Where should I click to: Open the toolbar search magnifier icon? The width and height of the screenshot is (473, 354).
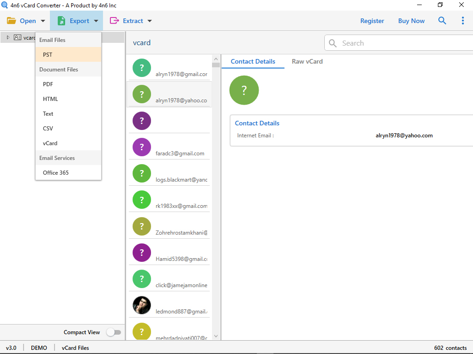pyautogui.click(x=442, y=20)
